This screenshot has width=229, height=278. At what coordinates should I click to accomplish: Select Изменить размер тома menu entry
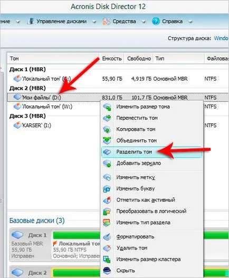tap(151, 107)
